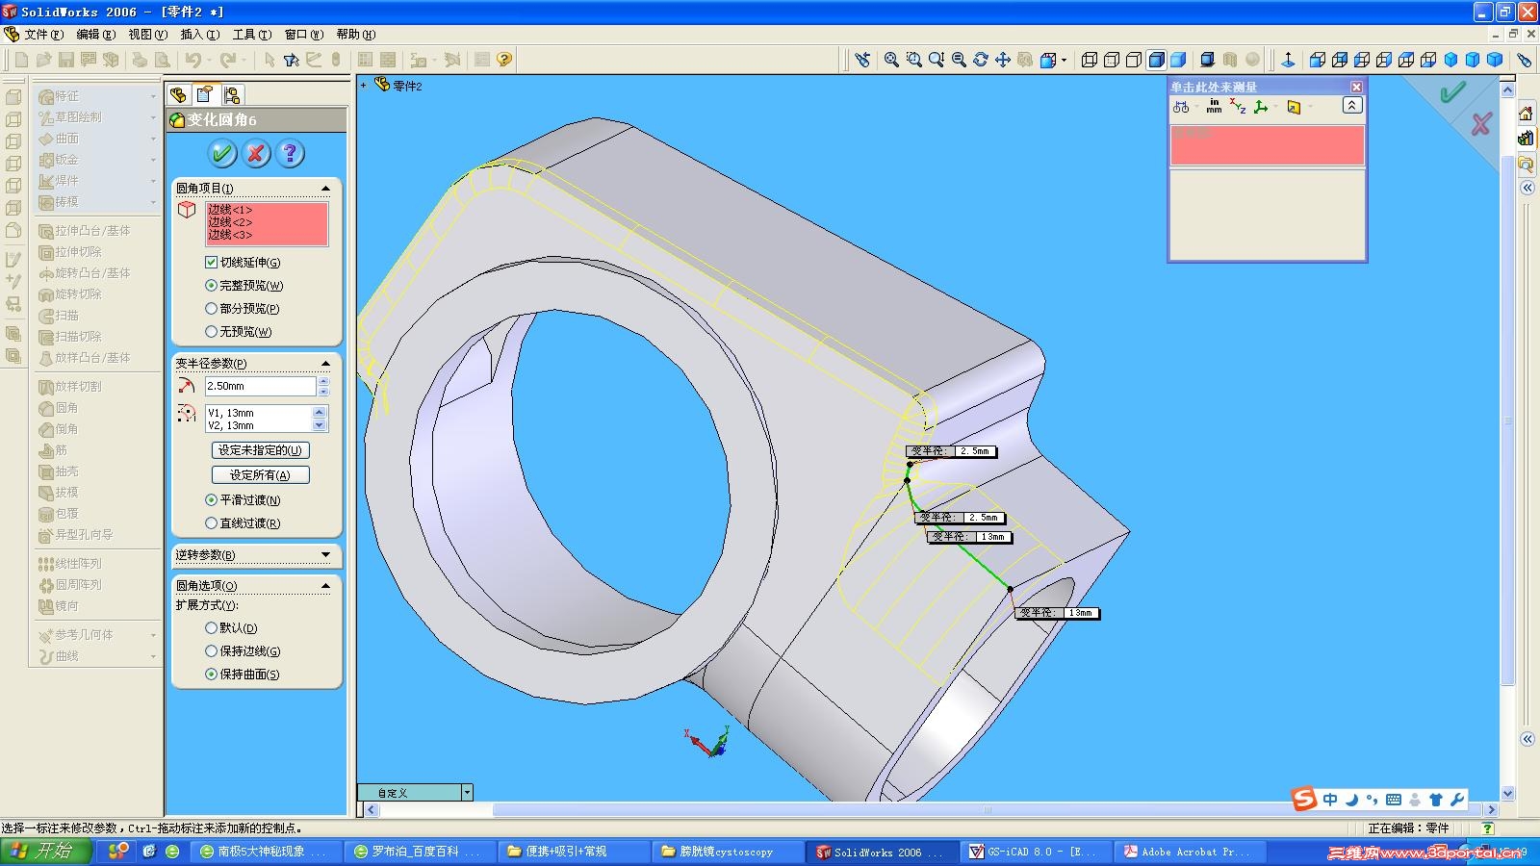
Task: Click 设定所有 button
Action: (260, 474)
